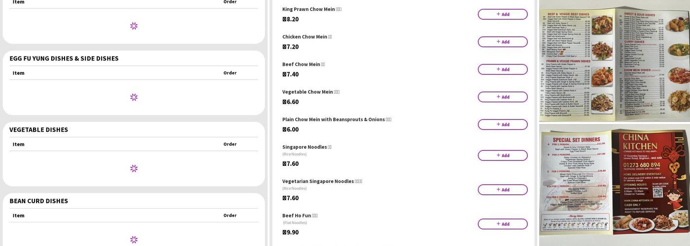The width and height of the screenshot is (690, 246).
Task: Click Add beside Vegetarian Singapore Noodles
Action: 502,190
